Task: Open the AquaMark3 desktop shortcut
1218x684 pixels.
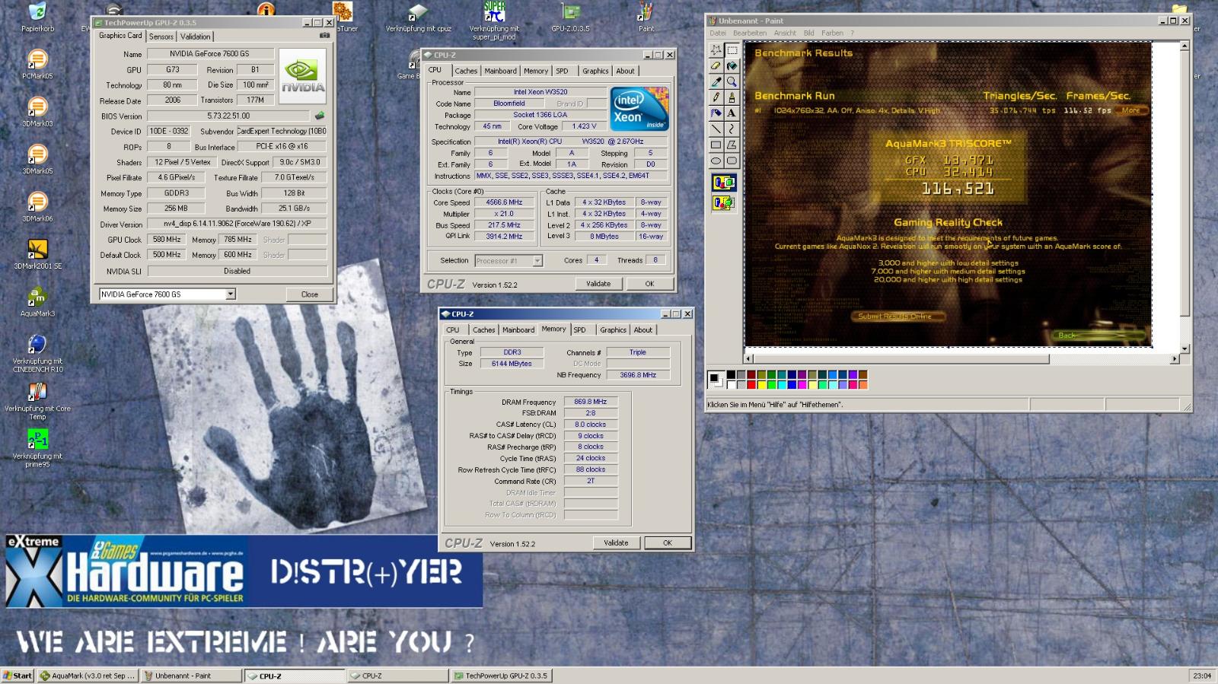Action: [x=37, y=302]
